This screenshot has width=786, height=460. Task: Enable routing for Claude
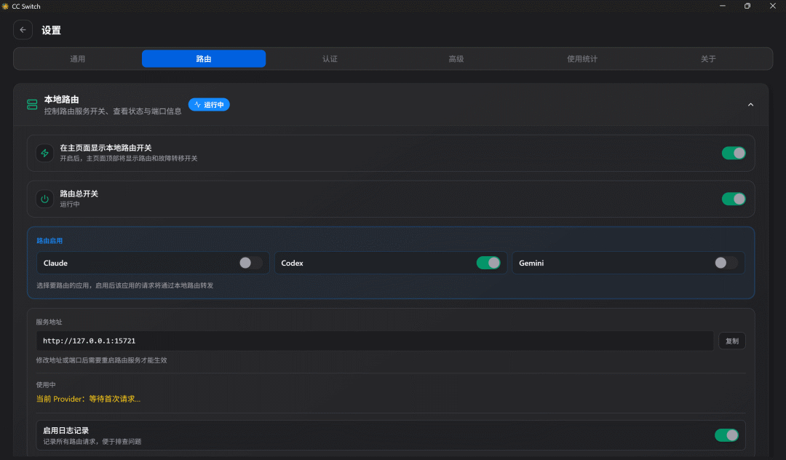coord(250,263)
